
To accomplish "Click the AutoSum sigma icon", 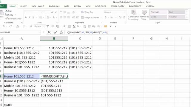I will (74, 26).
